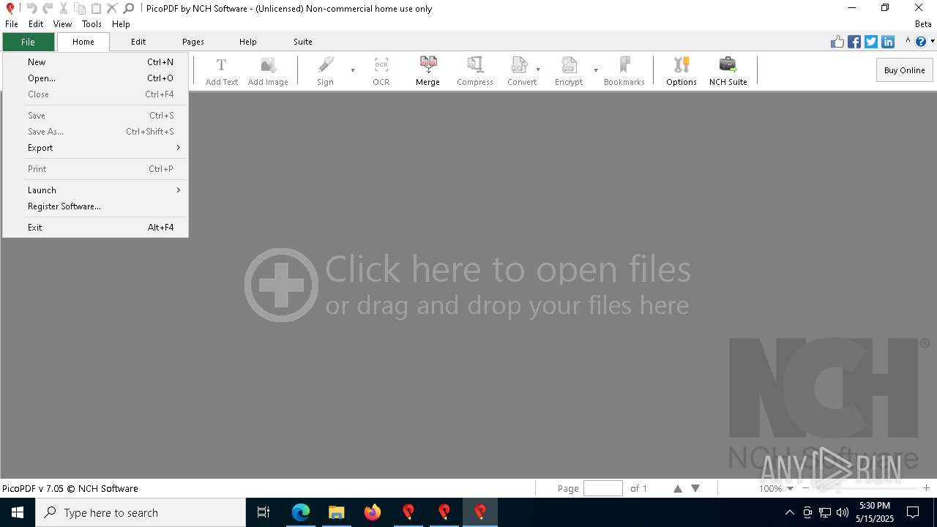The height and width of the screenshot is (527, 937).
Task: Click the Convert tool
Action: tap(521, 72)
